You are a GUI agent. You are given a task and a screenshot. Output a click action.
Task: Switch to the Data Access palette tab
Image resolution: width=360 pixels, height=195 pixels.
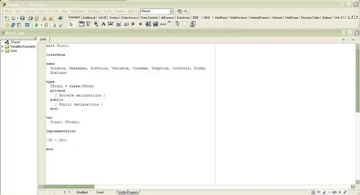130,18
